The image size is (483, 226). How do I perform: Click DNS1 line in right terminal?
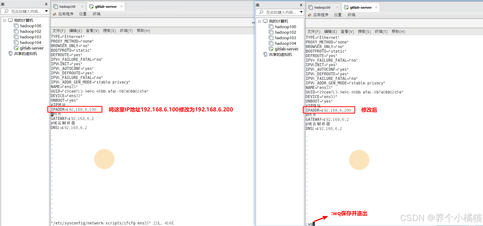(324, 128)
